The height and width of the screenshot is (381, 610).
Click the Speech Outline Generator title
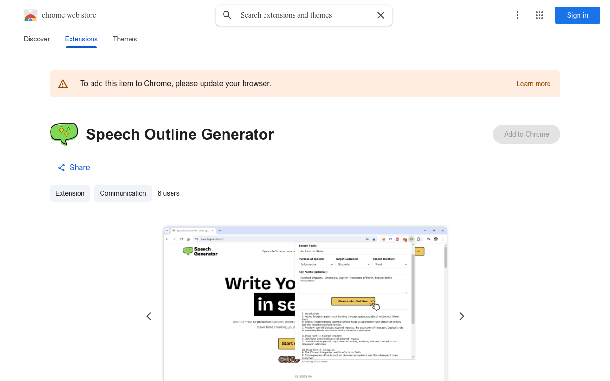coord(180,134)
